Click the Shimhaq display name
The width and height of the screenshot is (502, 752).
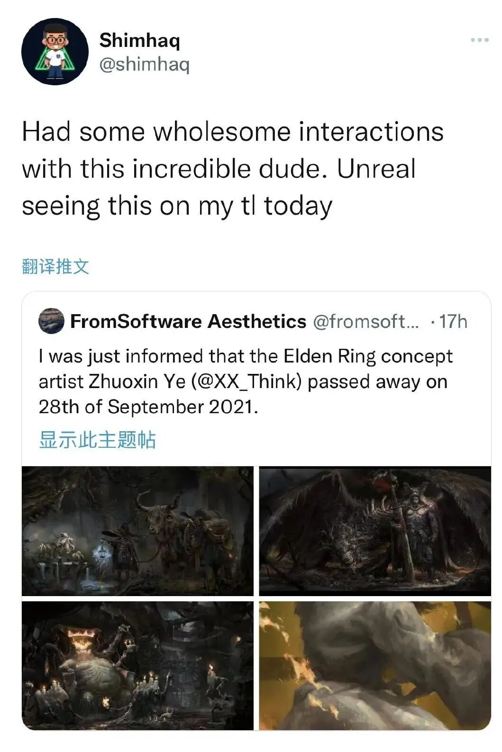pyautogui.click(x=140, y=40)
